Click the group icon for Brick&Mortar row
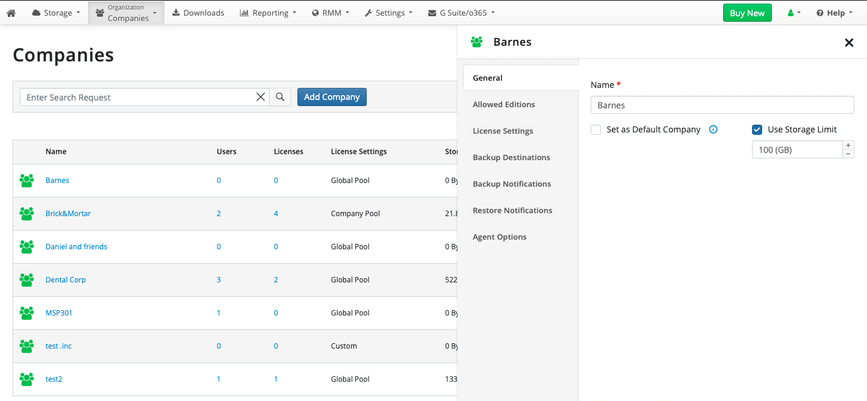This screenshot has width=867, height=401. click(26, 214)
